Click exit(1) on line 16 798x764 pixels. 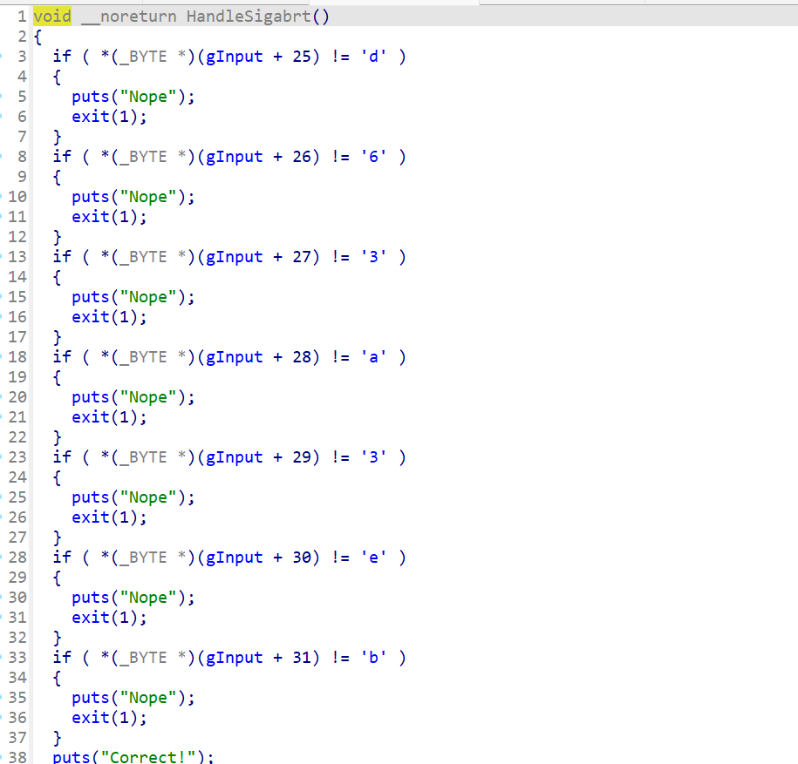point(106,317)
